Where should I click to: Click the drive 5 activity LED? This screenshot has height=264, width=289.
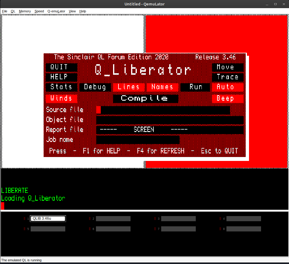click(x=25, y=229)
